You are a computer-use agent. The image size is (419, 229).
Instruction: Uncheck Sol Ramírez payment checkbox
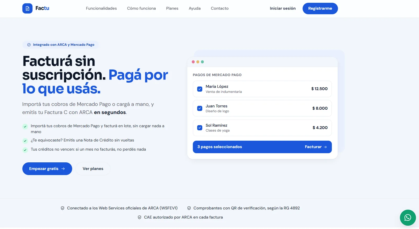200,128
